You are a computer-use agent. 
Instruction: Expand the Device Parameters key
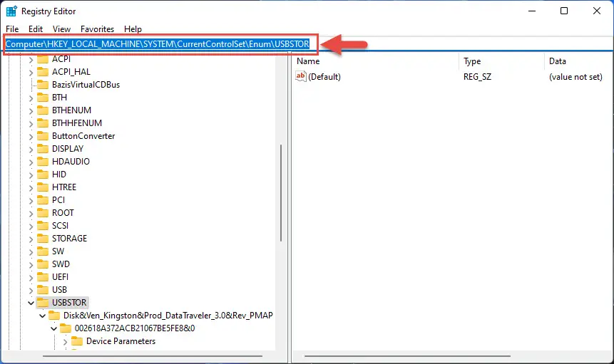(65, 341)
